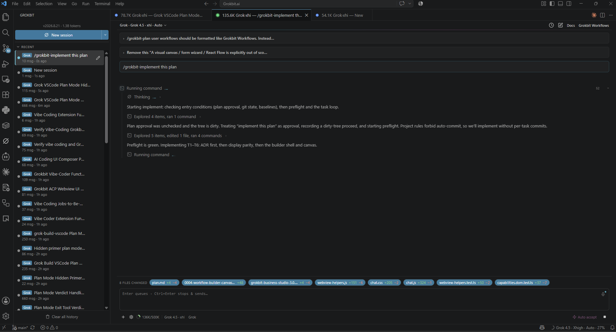This screenshot has width=616, height=332.
Task: Toggle Auto accept mode
Action: click(585, 317)
